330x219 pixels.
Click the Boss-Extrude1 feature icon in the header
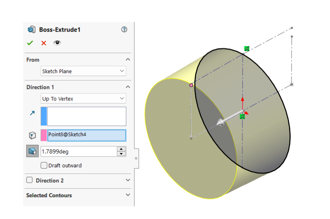click(x=31, y=30)
